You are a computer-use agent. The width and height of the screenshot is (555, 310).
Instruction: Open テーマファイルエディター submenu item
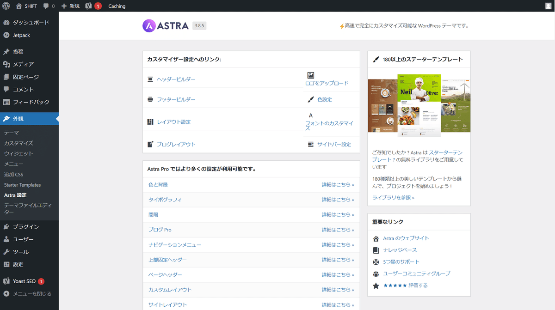[28, 208]
